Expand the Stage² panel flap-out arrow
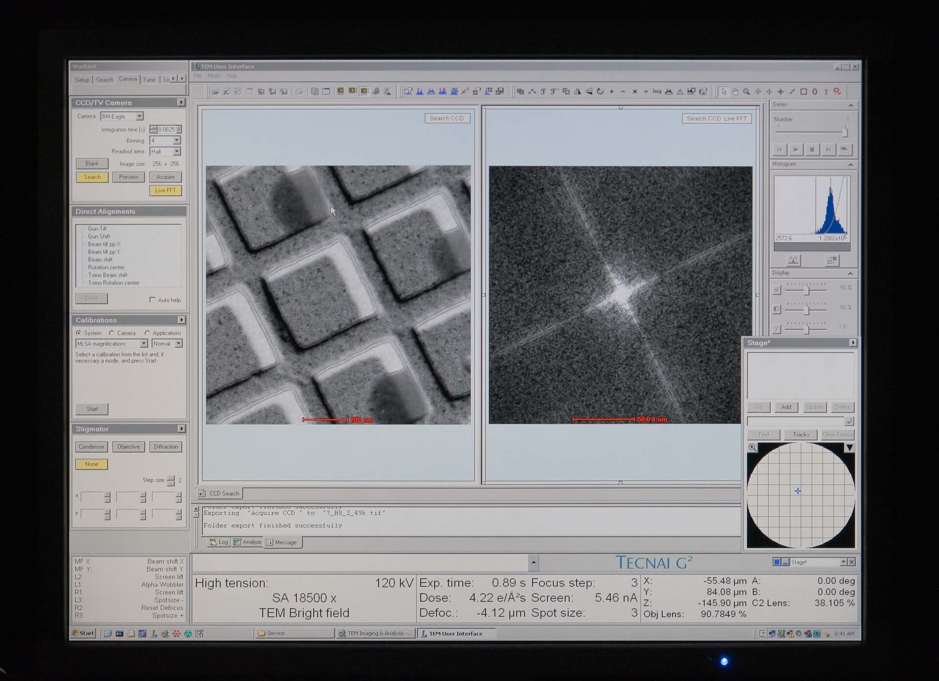Screen dimensions: 939x681 (853, 342)
